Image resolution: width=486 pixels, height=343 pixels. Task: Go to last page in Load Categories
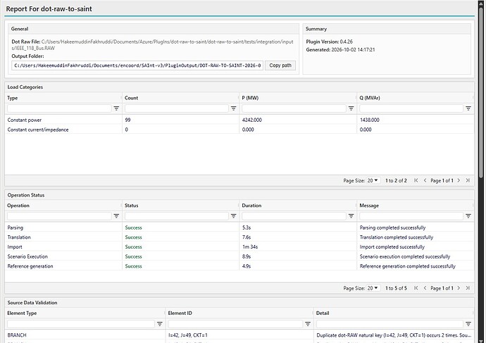(468, 180)
